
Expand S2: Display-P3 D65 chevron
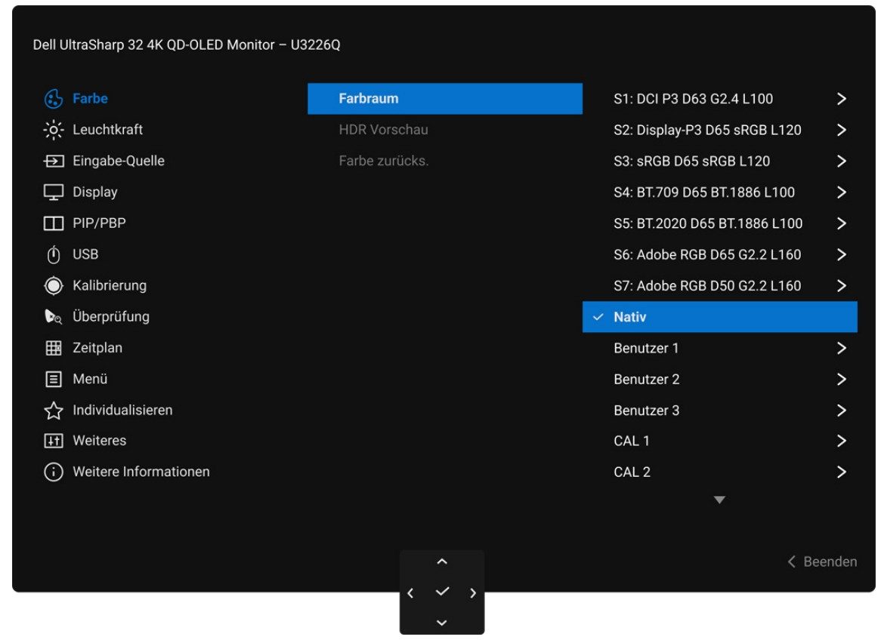point(841,130)
